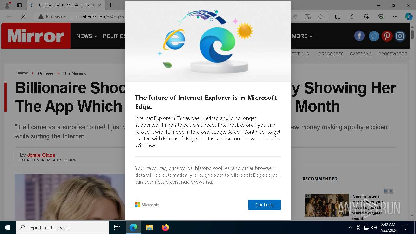The height and width of the screenshot is (234, 416).
Task: Click the Mirror logo
Action: tap(36, 36)
